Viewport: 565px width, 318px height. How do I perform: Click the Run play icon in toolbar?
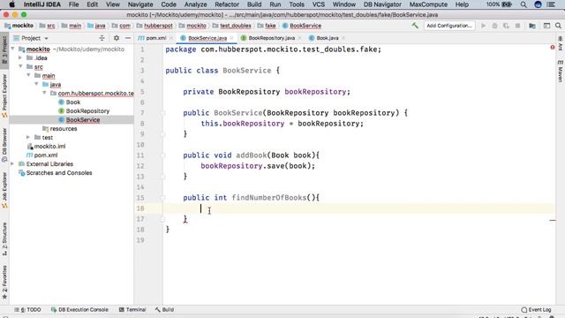(x=484, y=26)
